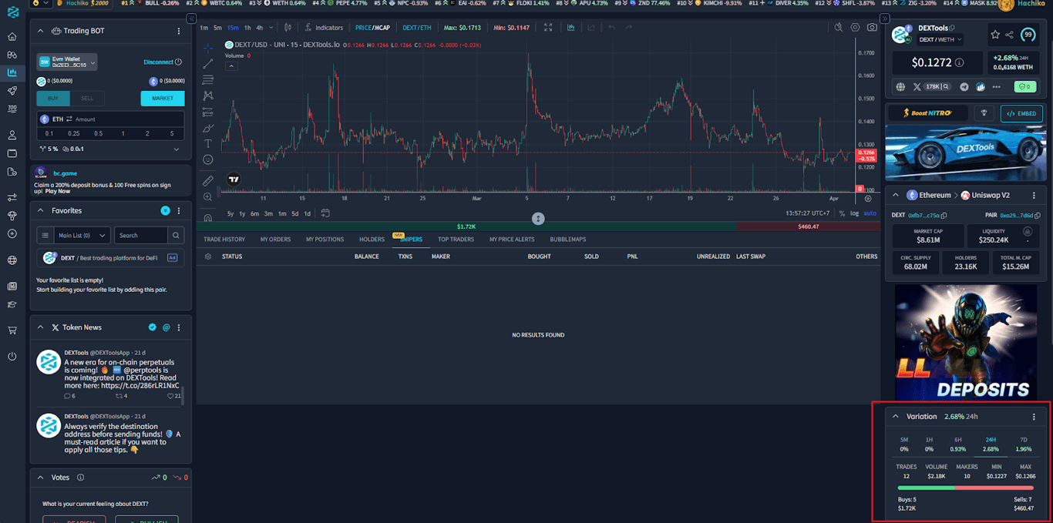Select the emoji sticker tool on chart

(208, 159)
